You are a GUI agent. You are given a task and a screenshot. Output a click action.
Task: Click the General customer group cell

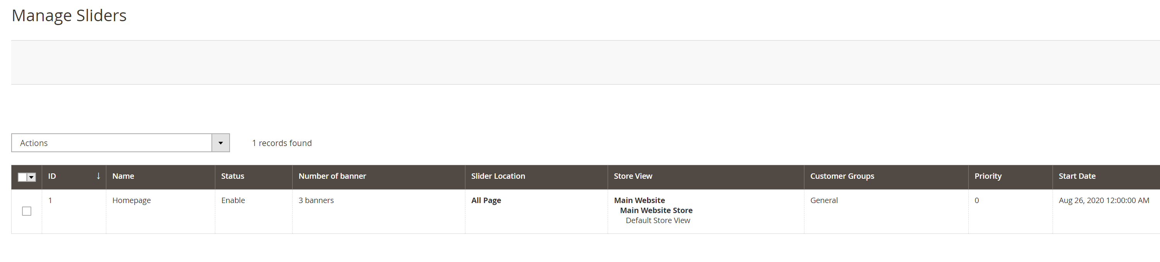pos(886,211)
